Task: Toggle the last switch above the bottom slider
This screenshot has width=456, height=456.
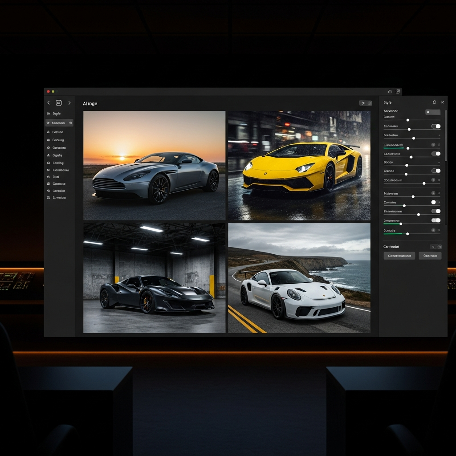Action: click(x=436, y=220)
